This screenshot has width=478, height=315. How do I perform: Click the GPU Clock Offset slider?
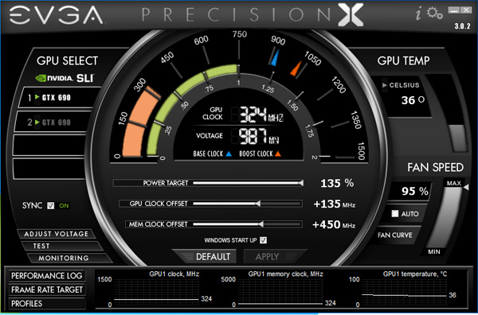click(248, 204)
